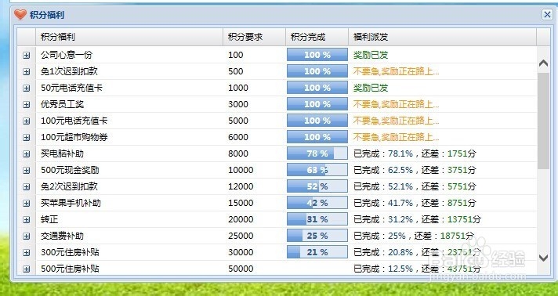Click the 20000 points requirement value
Viewport: 558px width, 296px height.
click(x=241, y=219)
